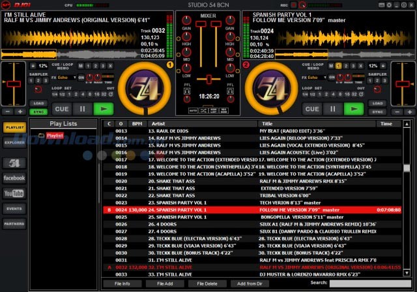Screen dimensions: 417x292
Task: Click the playlist Search input field
Action: point(370,284)
